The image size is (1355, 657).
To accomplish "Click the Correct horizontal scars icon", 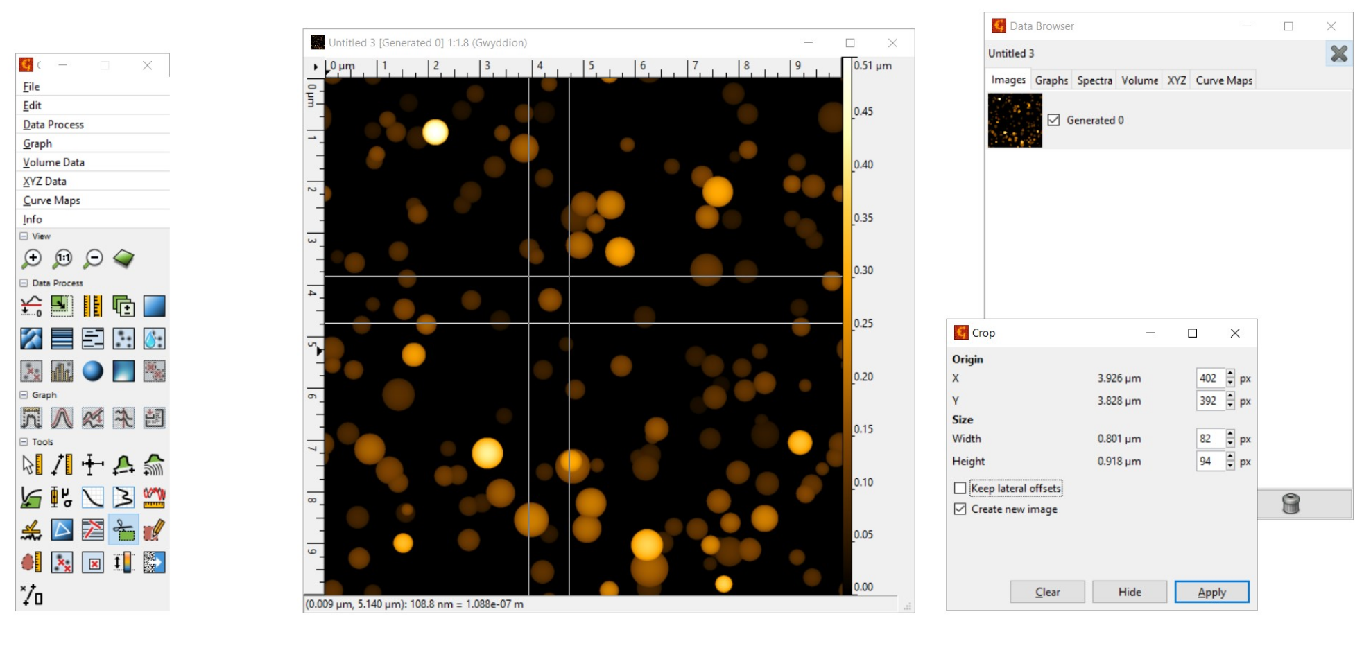I will pyautogui.click(x=93, y=338).
